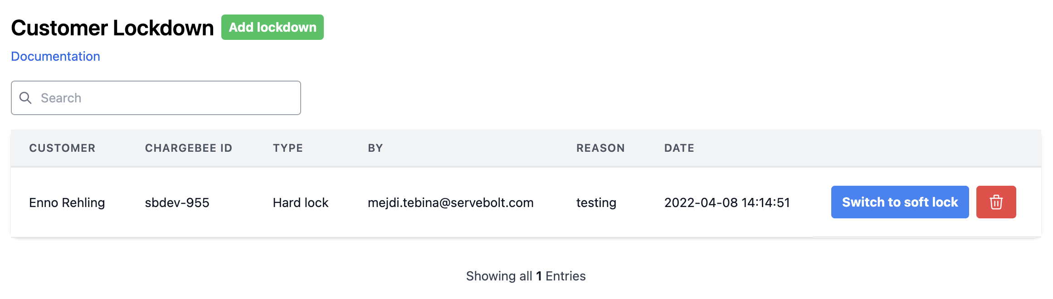Click the 2022-04-08 14:14:51 date cell
The width and height of the screenshot is (1053, 299).
pyautogui.click(x=727, y=203)
